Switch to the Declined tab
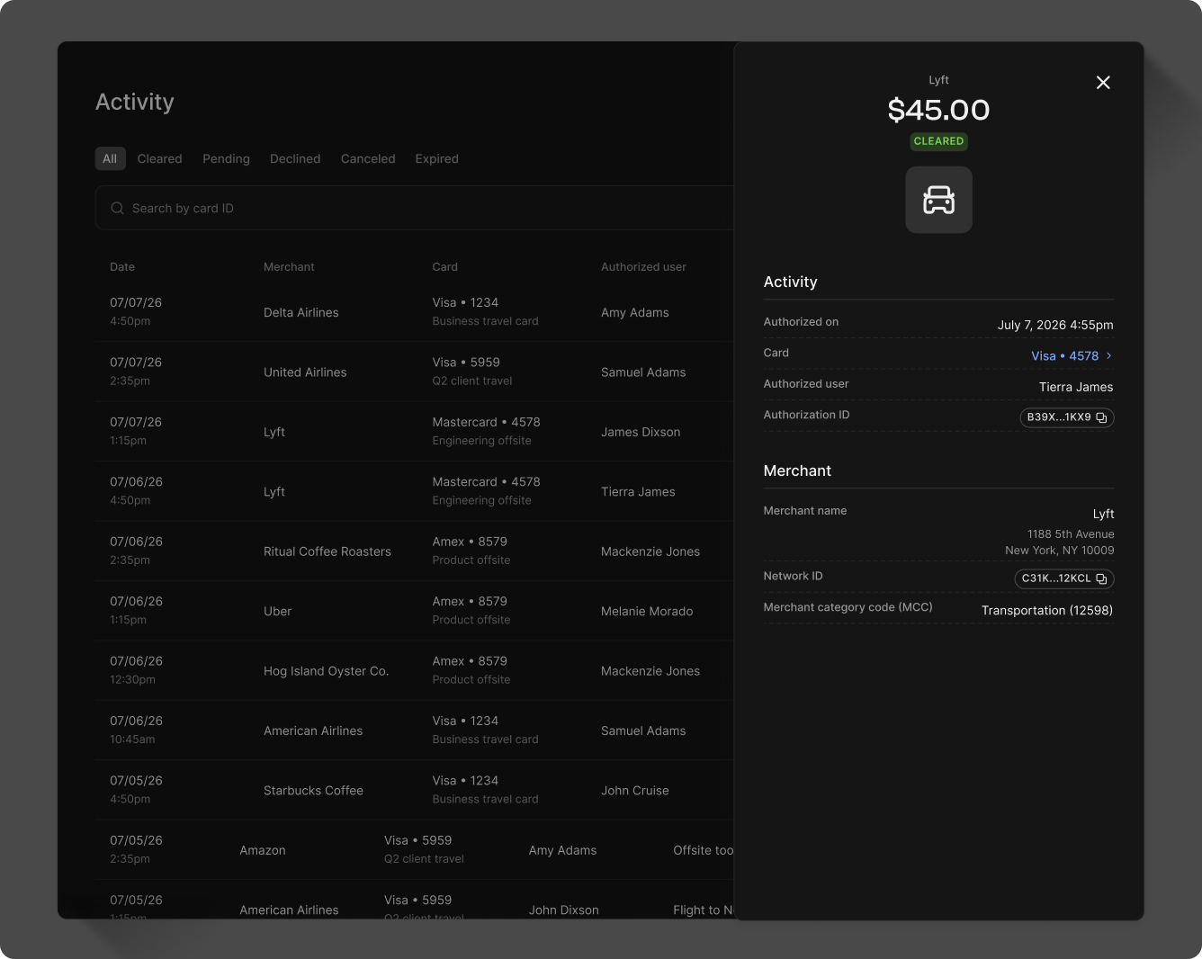The image size is (1202, 959). (295, 158)
